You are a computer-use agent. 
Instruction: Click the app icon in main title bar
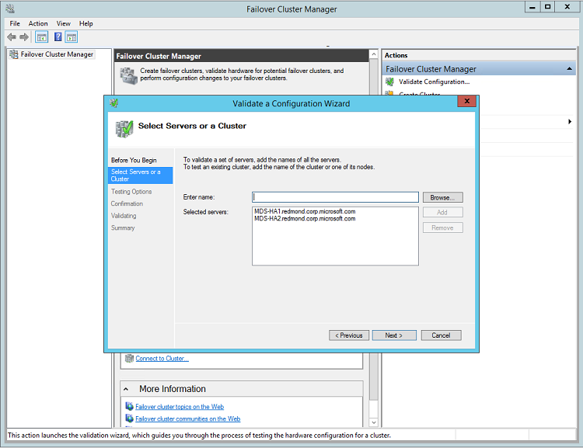(x=10, y=9)
